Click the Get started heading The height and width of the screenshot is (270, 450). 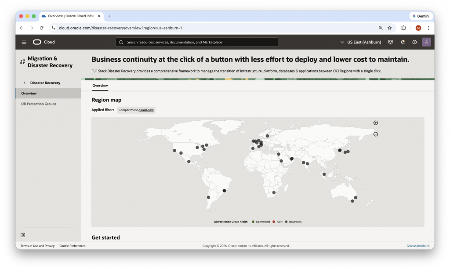pyautogui.click(x=105, y=238)
